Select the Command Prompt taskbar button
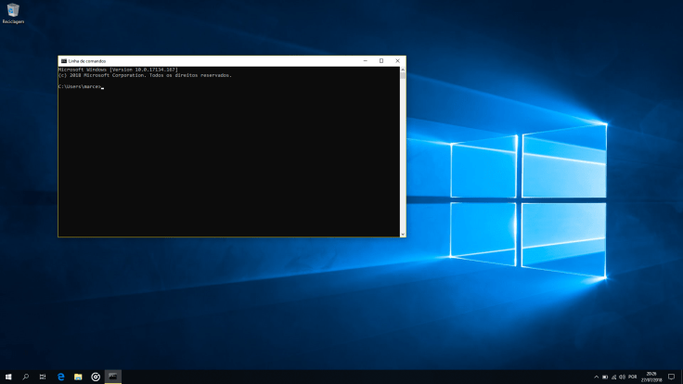 (x=113, y=377)
